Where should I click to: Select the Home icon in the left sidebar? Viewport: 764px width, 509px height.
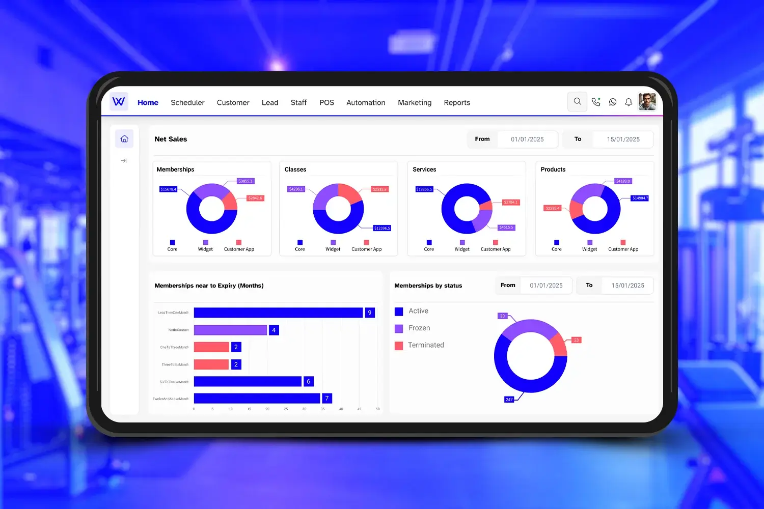click(124, 138)
